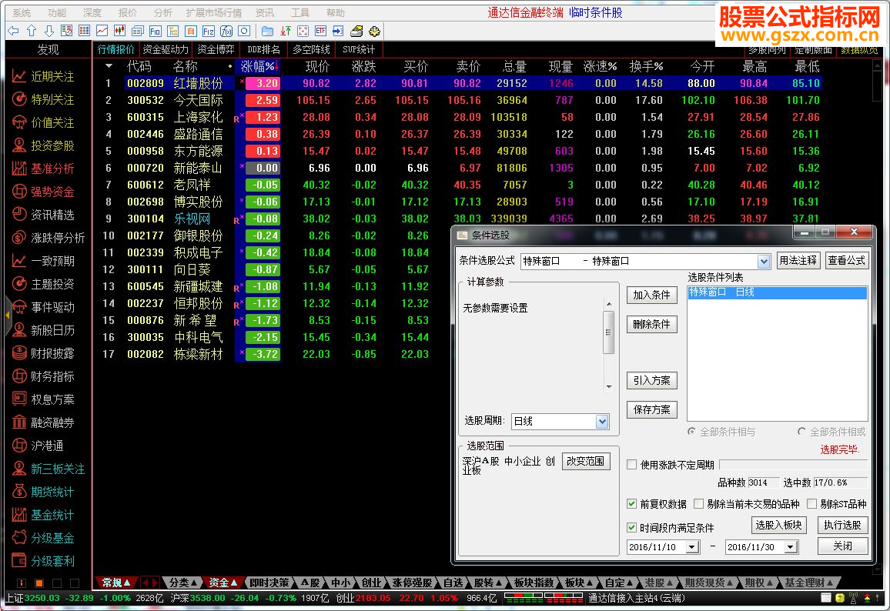Click the up arrow toolbar icon
This screenshot has width=890, height=611.
tap(32, 32)
